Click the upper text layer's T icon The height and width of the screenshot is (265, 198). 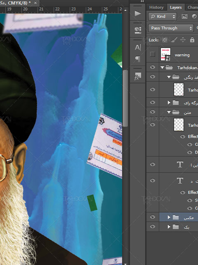(180, 164)
